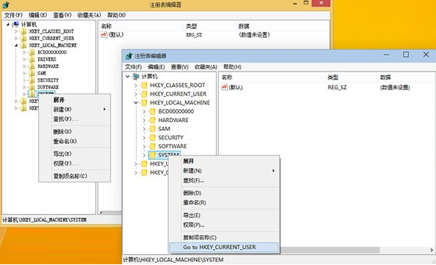
Task: Click HKEY_CURRENT_USER folder icon in front window
Action: coord(144,93)
